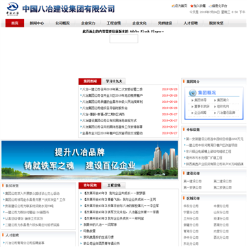Open the 印象敦煌 article
The image size is (247, 247).
[x=89, y=231]
